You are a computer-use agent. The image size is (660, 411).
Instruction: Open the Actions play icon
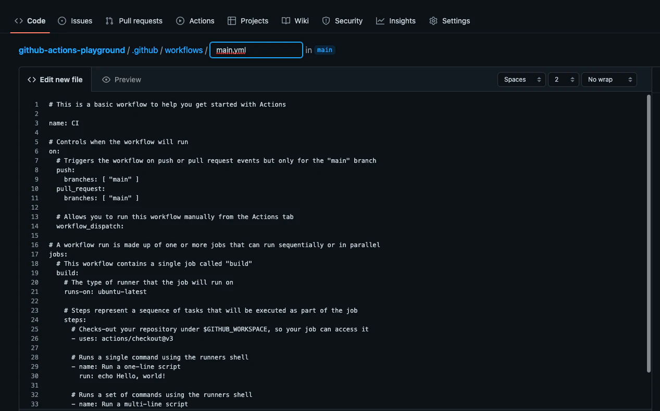pos(180,21)
